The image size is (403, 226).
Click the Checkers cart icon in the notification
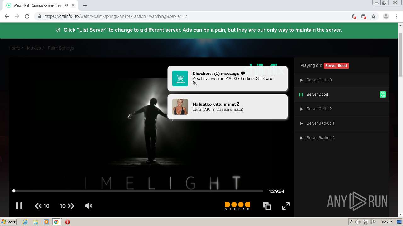180,78
